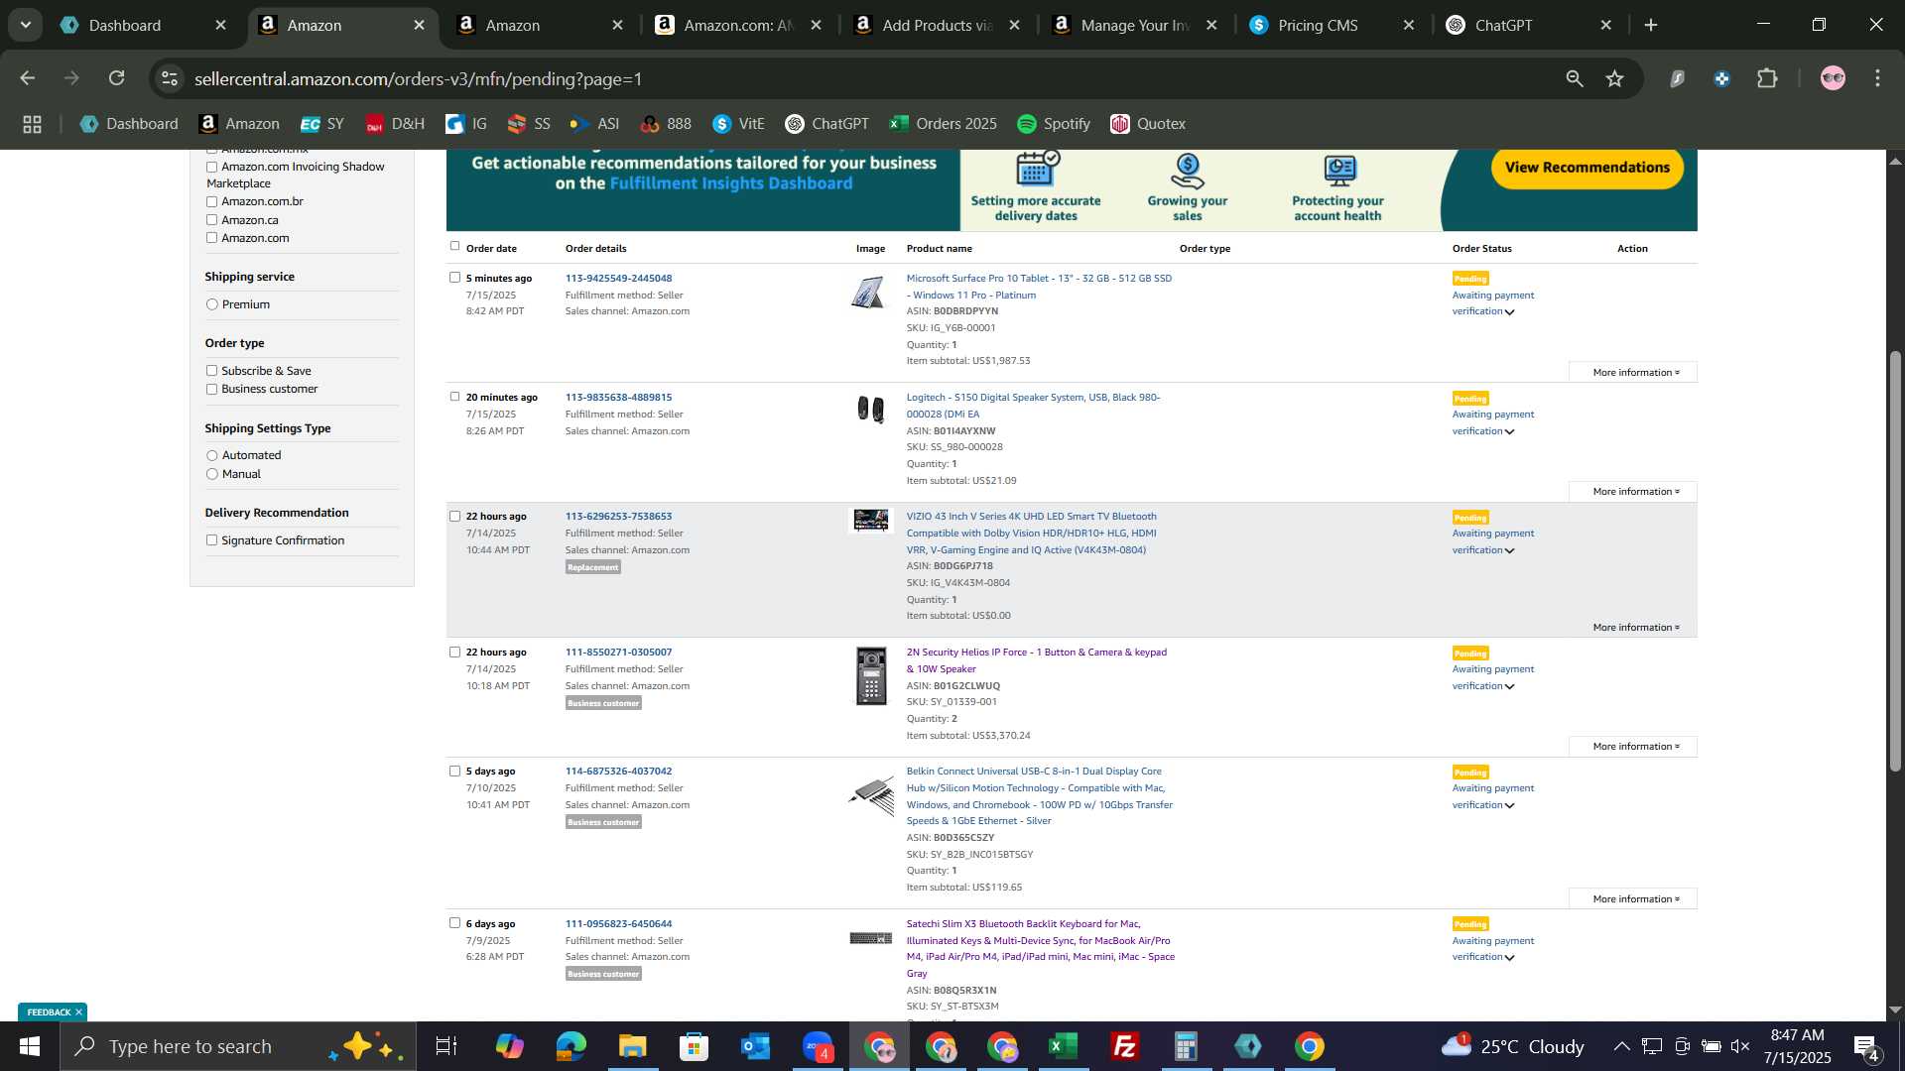The width and height of the screenshot is (1905, 1071).
Task: Expand Pending status of the Logitech speaker order
Action: point(1509,431)
